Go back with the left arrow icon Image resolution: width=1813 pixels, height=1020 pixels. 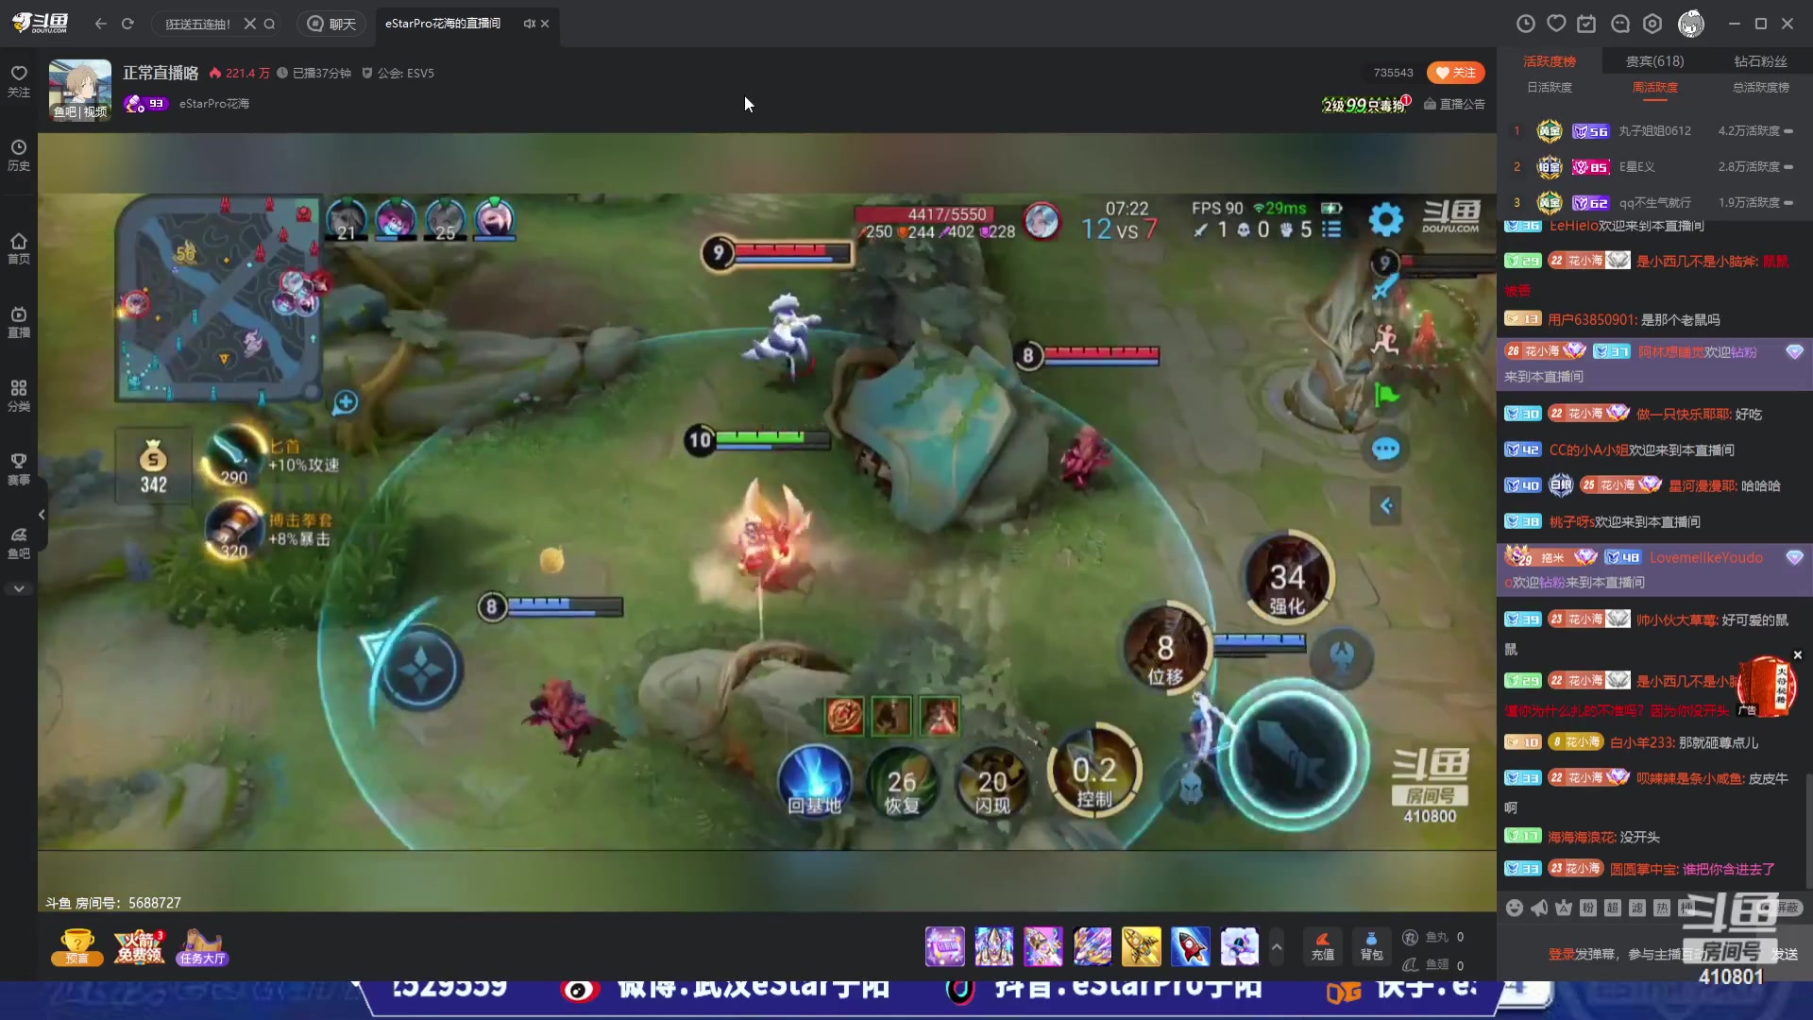point(101,24)
